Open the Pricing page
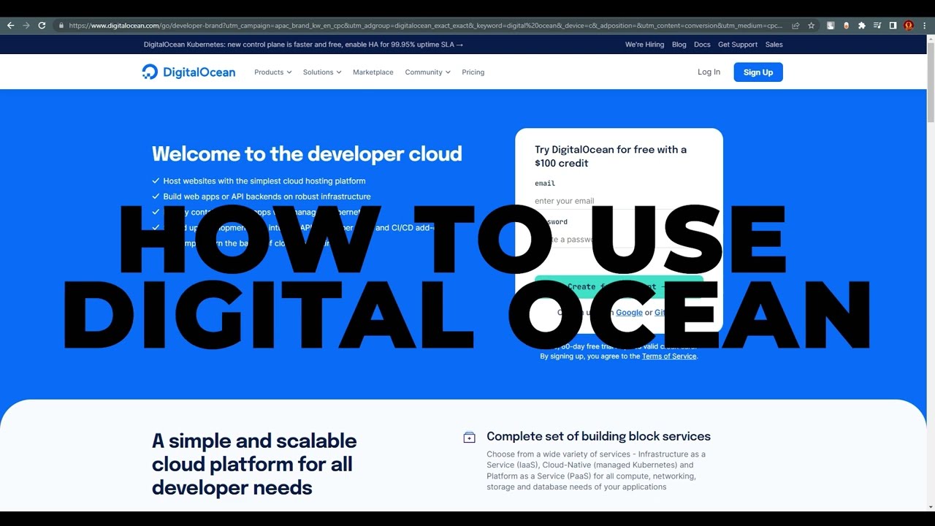The height and width of the screenshot is (526, 935). 473,72
